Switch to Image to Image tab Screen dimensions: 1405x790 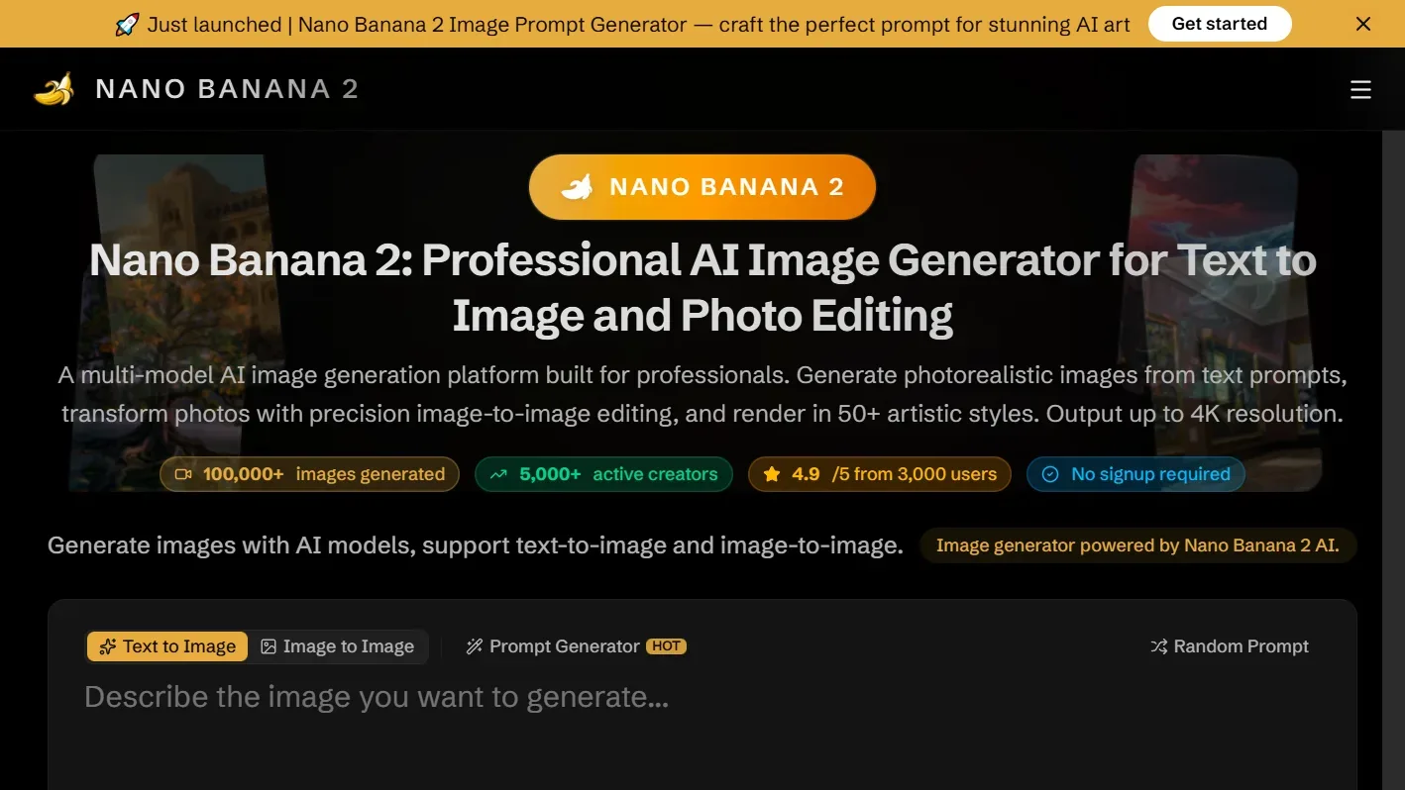pos(337,646)
